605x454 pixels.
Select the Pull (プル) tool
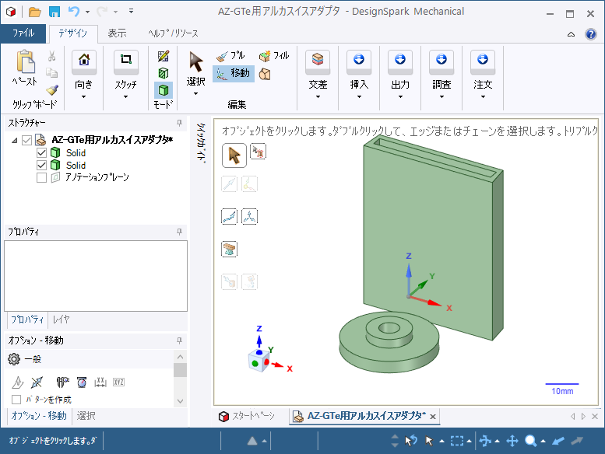(230, 56)
